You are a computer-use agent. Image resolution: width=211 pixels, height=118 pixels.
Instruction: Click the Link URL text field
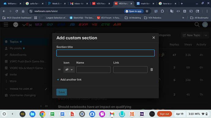click(130, 70)
